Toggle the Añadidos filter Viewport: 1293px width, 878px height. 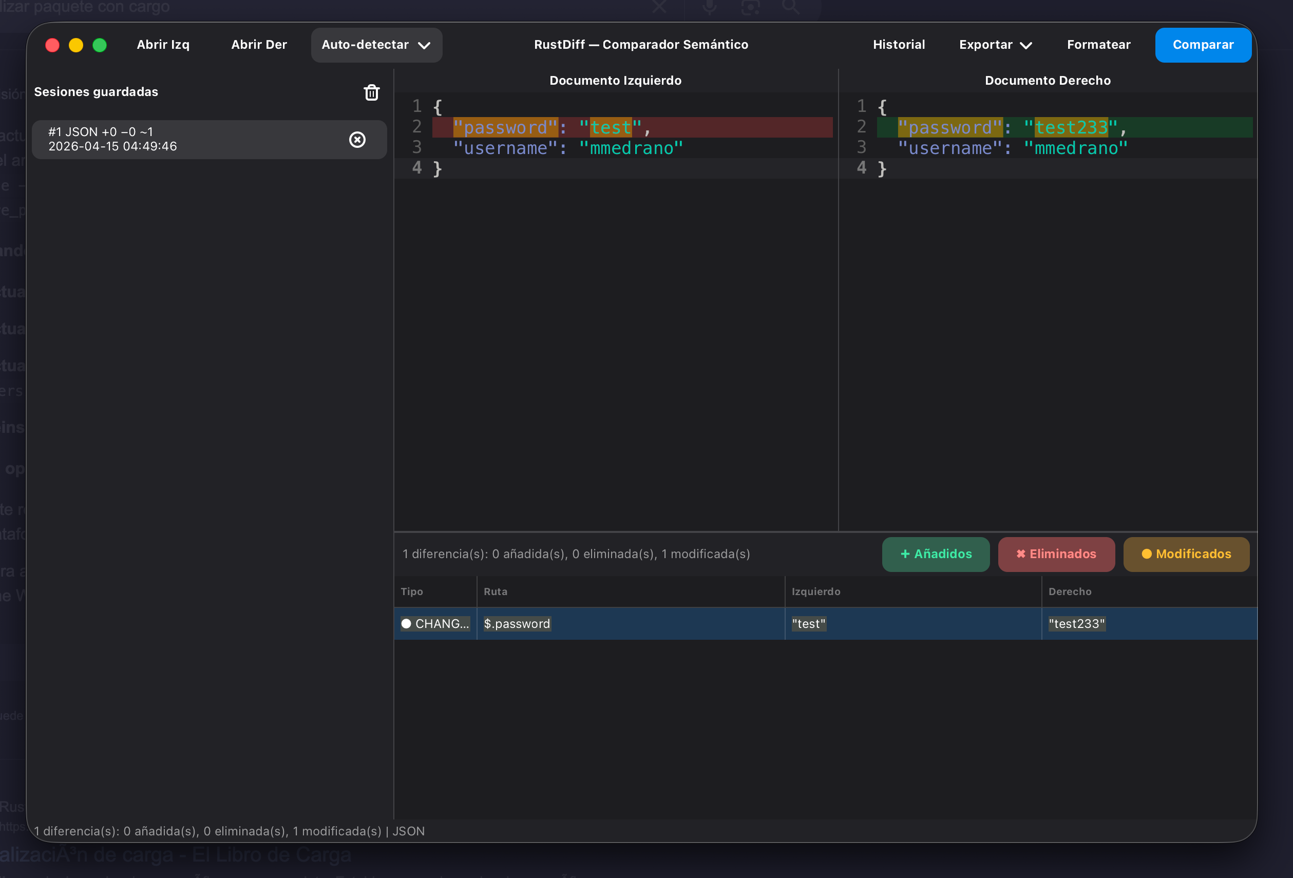point(936,554)
